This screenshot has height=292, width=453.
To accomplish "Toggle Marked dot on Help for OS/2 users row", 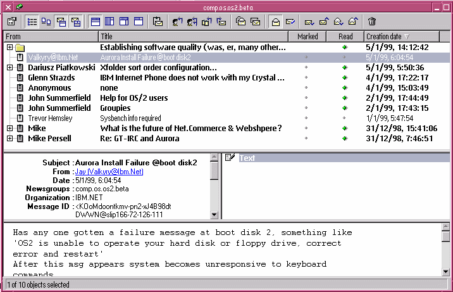I will [x=306, y=98].
